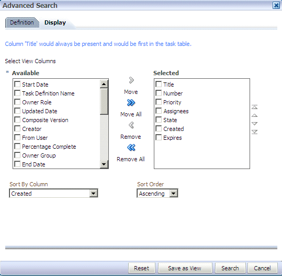Move selected column down one position

click(x=254, y=124)
